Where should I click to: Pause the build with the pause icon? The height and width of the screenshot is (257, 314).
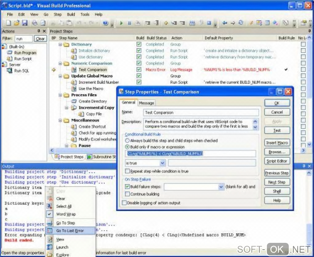(x=129, y=23)
